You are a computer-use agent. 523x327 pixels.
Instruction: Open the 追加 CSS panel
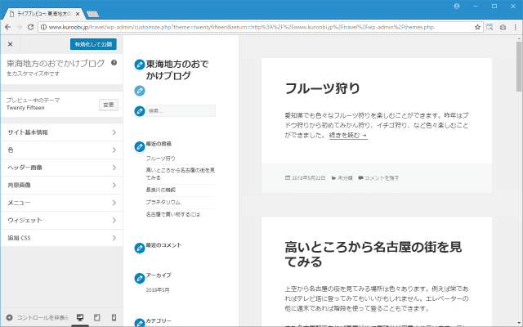click(61, 238)
